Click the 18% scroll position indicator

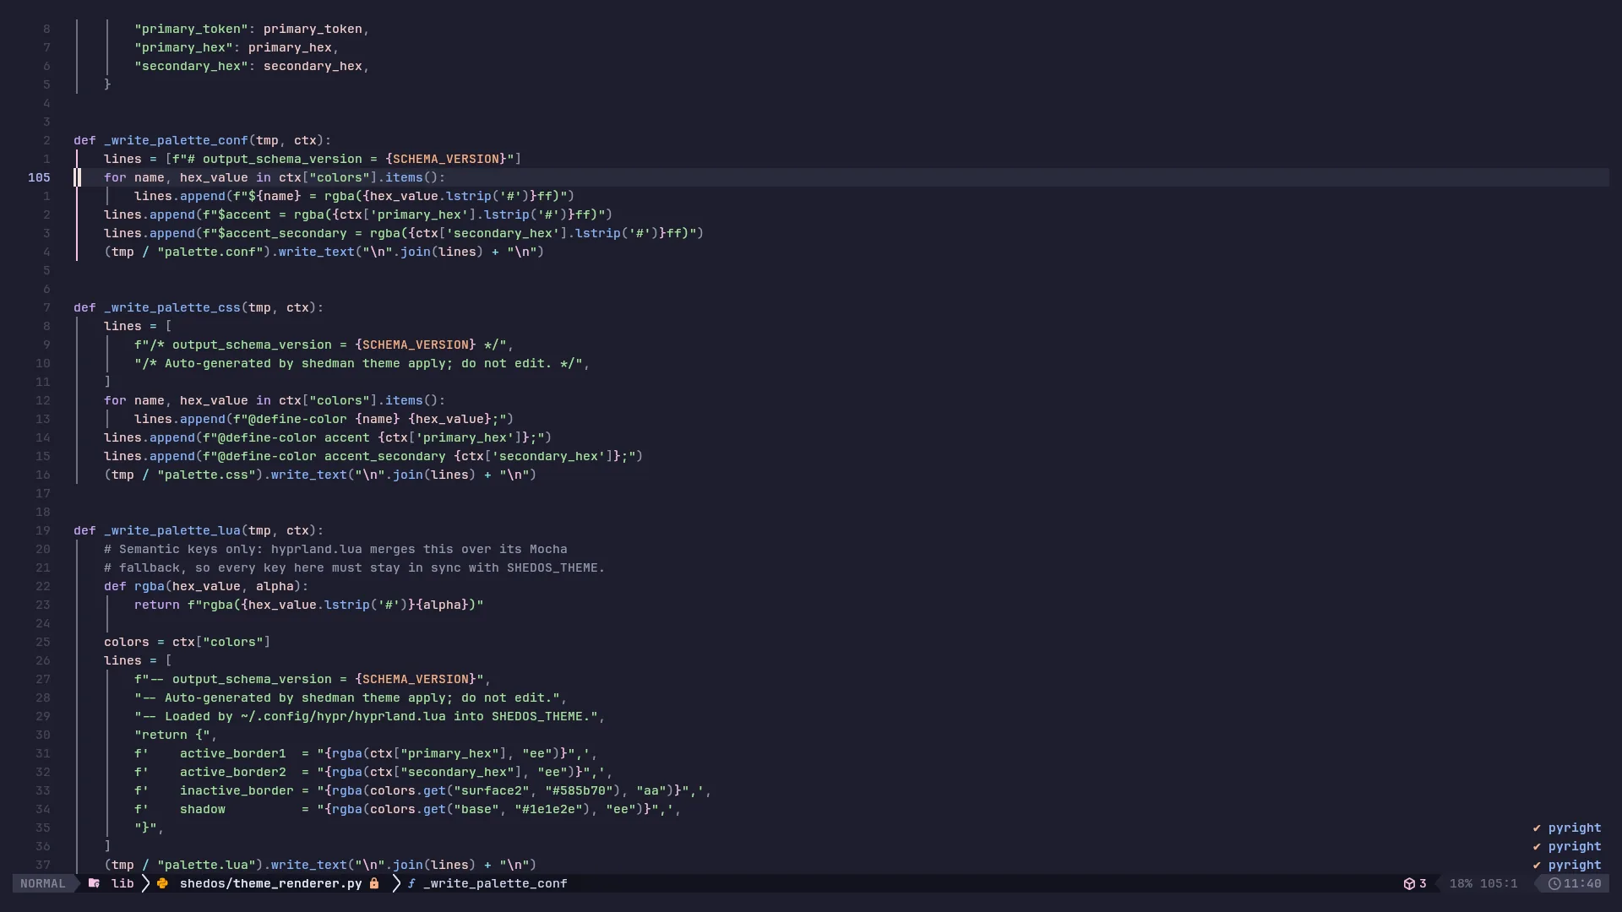(1461, 883)
